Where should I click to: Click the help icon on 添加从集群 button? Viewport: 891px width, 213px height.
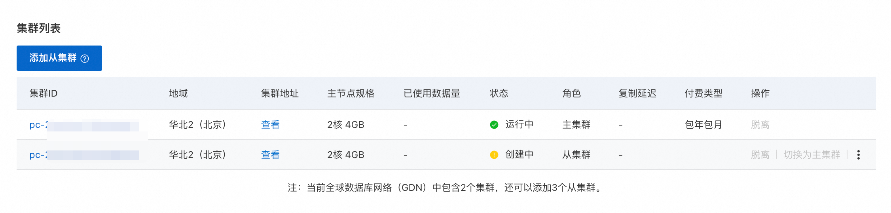(x=85, y=59)
